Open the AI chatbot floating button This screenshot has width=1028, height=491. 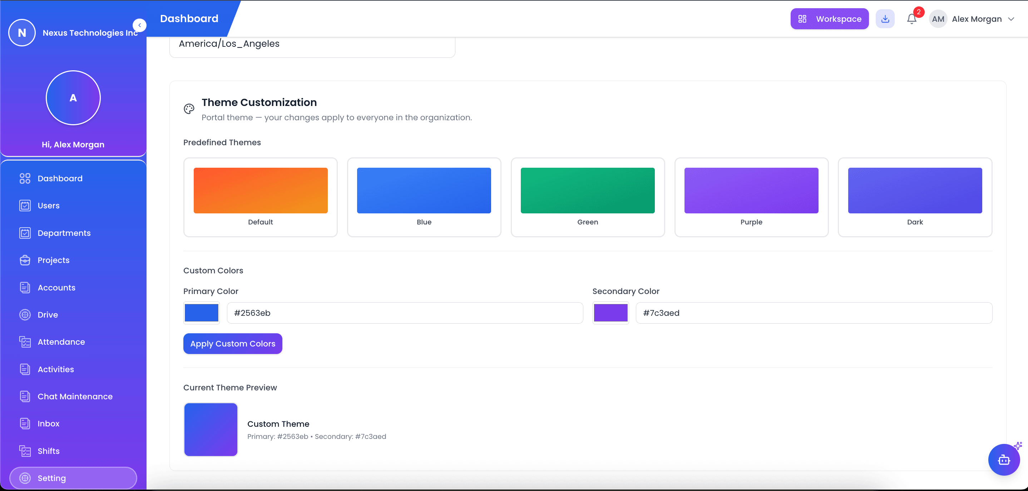(1004, 460)
